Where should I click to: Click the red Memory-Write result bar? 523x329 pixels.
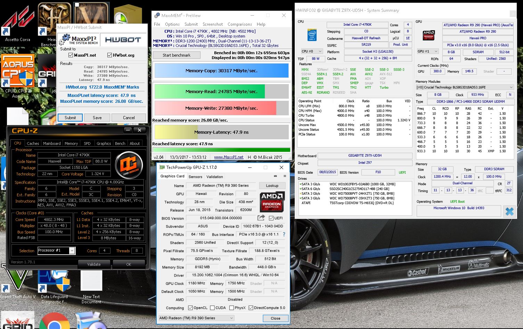(x=221, y=108)
